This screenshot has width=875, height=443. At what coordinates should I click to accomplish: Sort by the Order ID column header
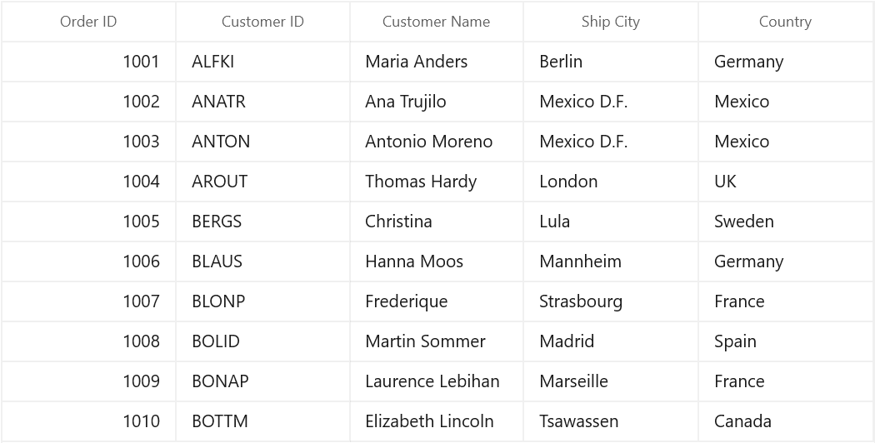pyautogui.click(x=88, y=22)
